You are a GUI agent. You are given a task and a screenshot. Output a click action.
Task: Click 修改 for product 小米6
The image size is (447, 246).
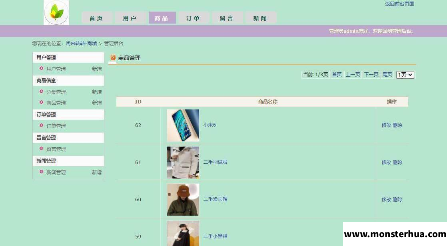pos(386,125)
